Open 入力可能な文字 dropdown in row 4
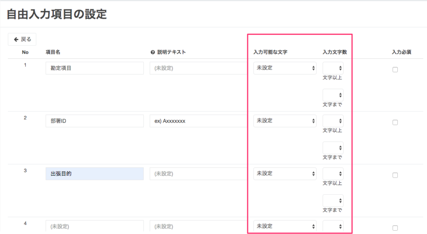Viewport: 427px width, 234px height. click(x=285, y=226)
